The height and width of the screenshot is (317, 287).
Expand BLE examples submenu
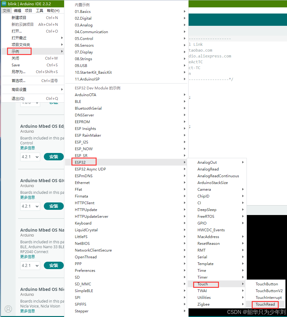pyautogui.click(x=127, y=101)
